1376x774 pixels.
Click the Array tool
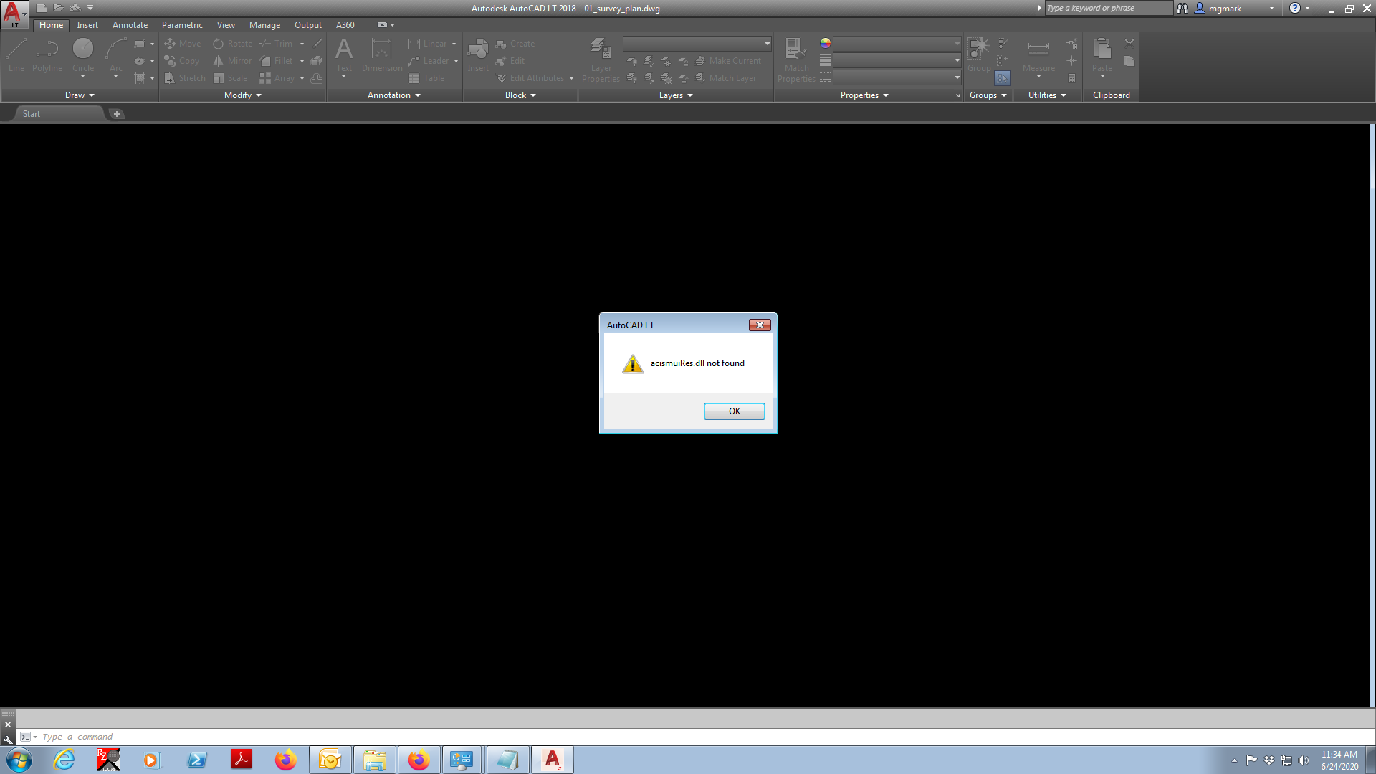tap(277, 78)
